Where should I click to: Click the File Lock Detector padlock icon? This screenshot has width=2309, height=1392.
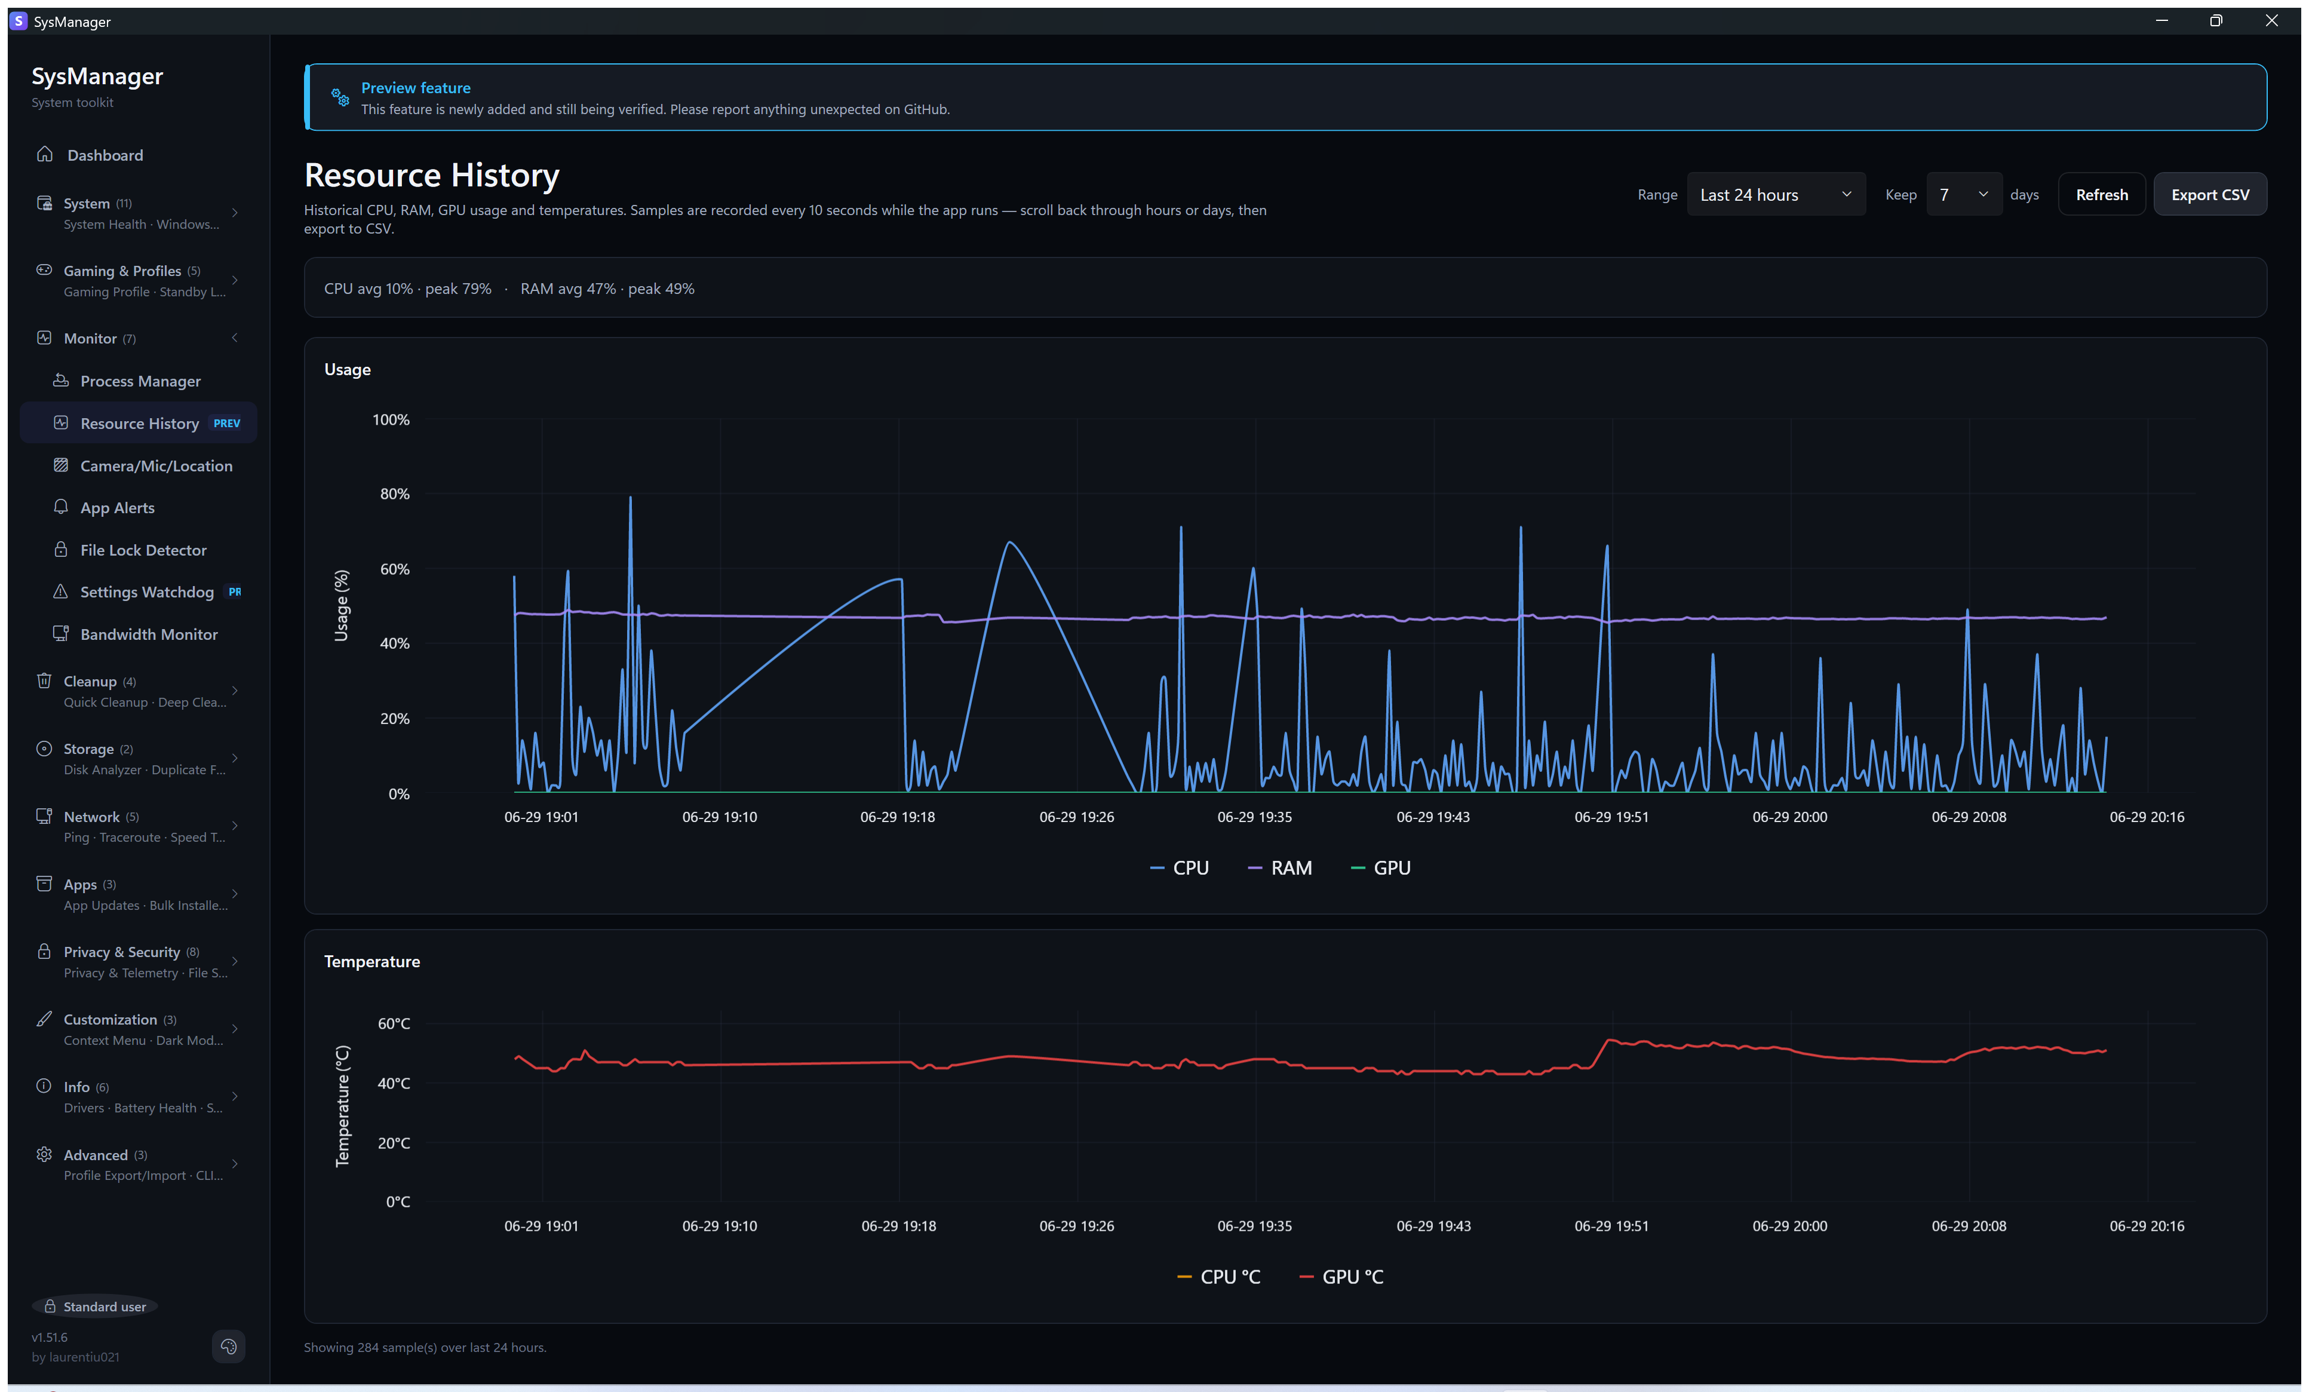coord(61,548)
